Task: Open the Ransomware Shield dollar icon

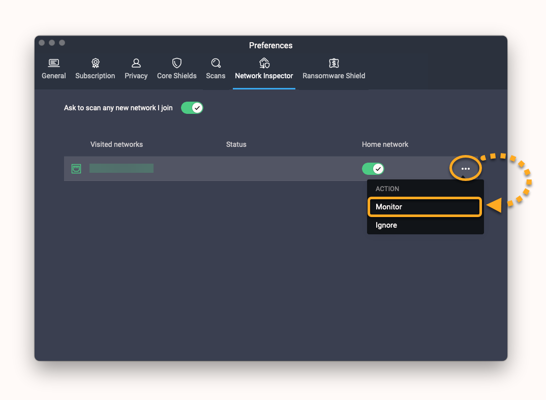Action: pos(333,63)
